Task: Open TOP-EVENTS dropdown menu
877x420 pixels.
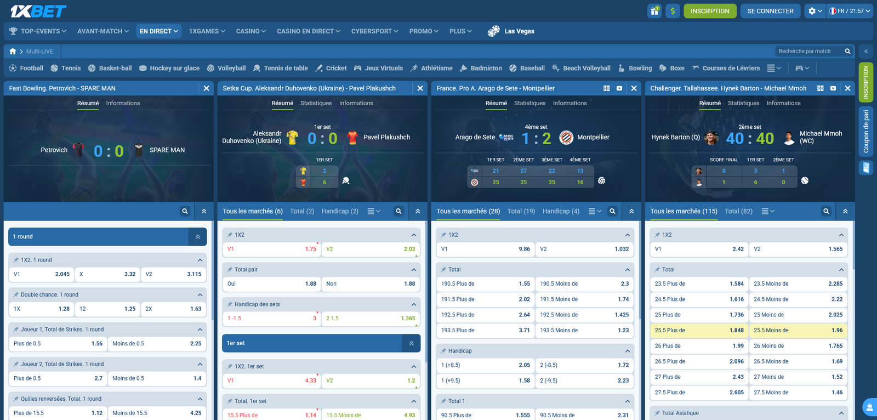Action: [x=38, y=31]
